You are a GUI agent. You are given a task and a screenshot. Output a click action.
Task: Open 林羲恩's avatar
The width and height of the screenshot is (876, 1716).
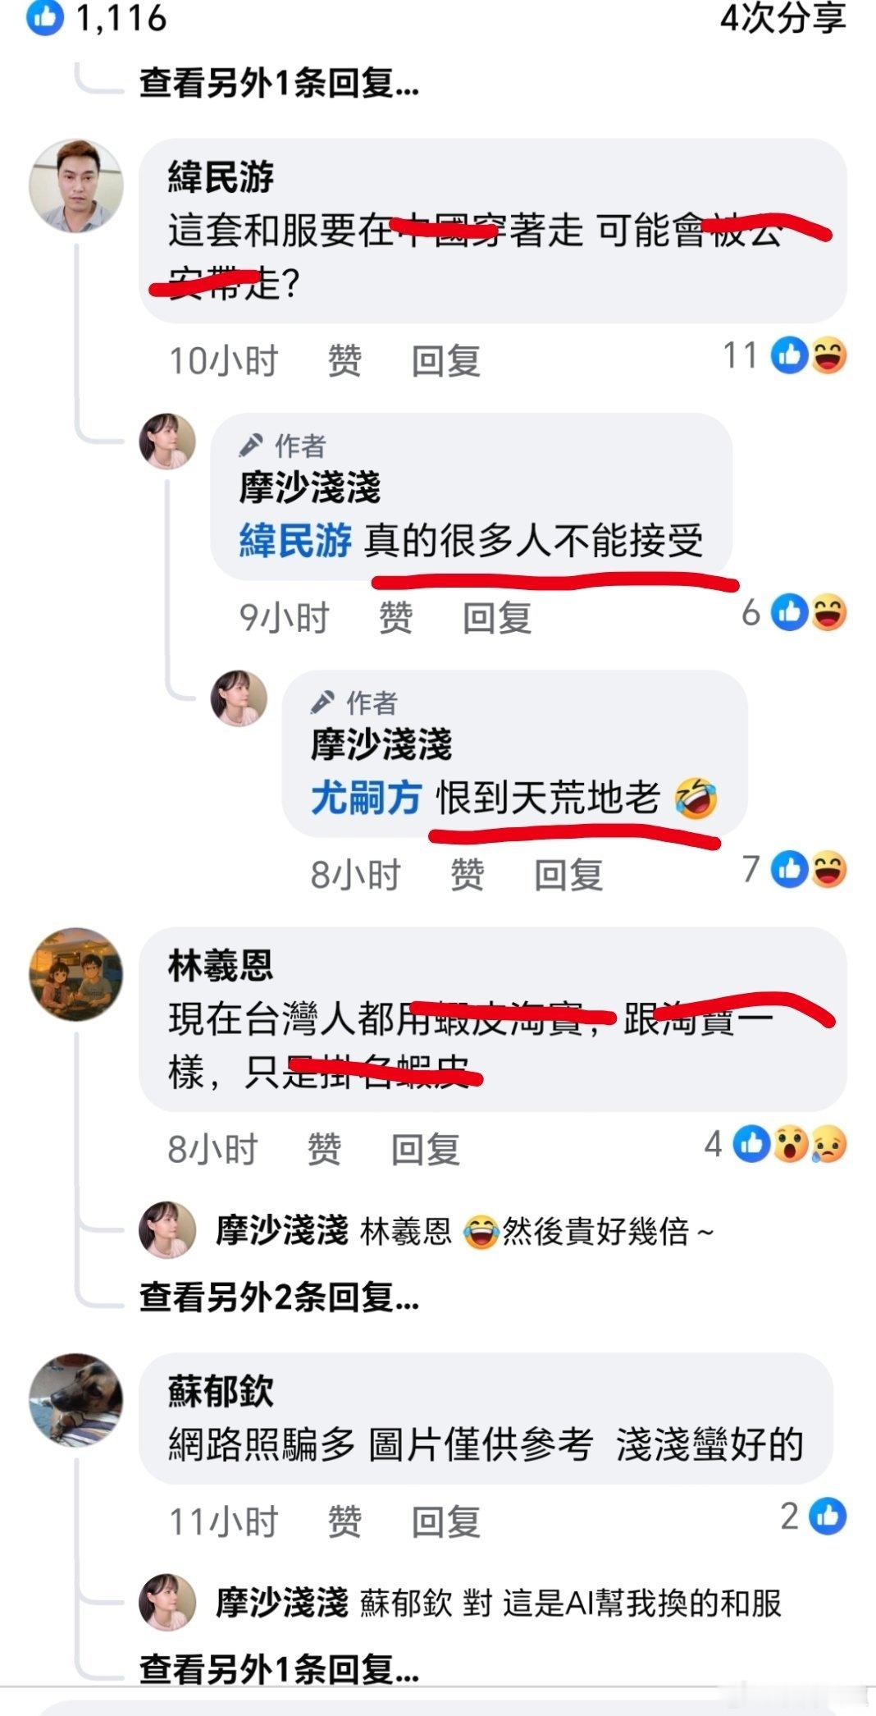(76, 974)
